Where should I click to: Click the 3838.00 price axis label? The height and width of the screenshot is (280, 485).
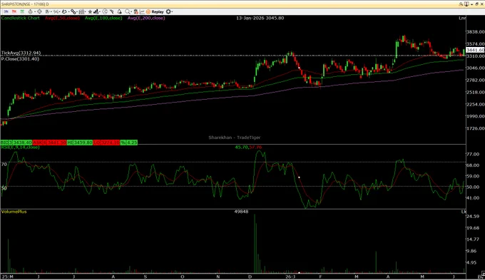(x=475, y=32)
